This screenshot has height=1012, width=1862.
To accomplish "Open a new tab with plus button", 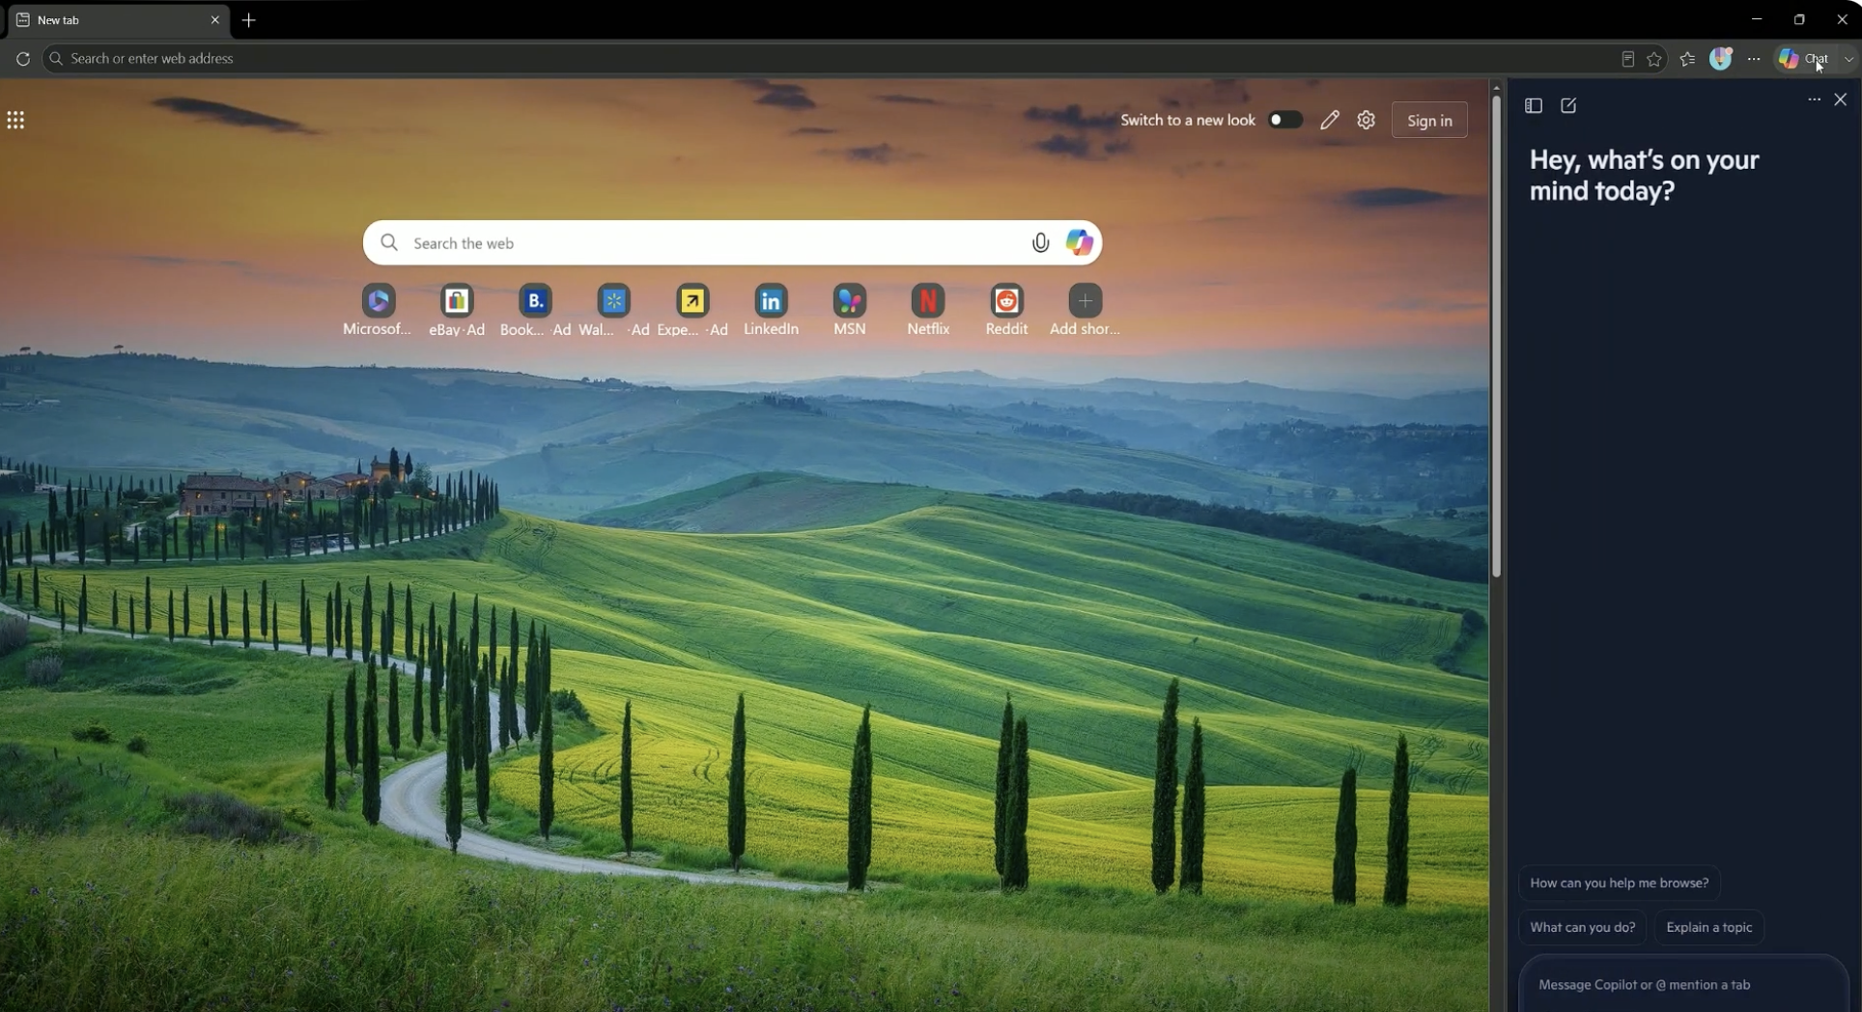I will pyautogui.click(x=249, y=20).
